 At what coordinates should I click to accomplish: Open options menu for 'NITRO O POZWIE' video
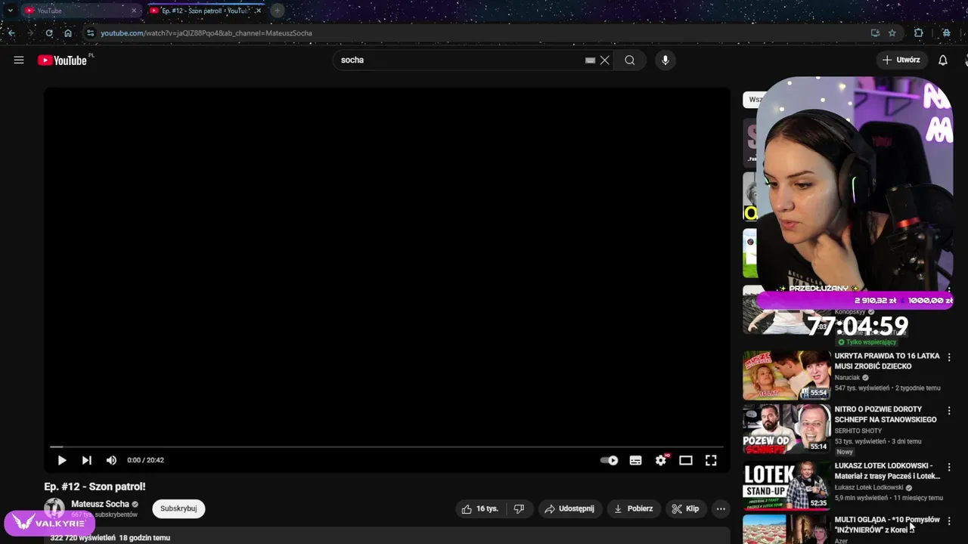coord(949,412)
